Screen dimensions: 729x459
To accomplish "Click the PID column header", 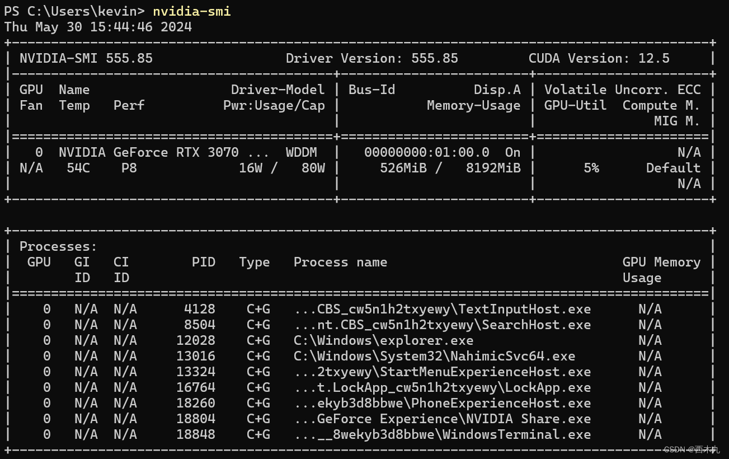I will [203, 262].
